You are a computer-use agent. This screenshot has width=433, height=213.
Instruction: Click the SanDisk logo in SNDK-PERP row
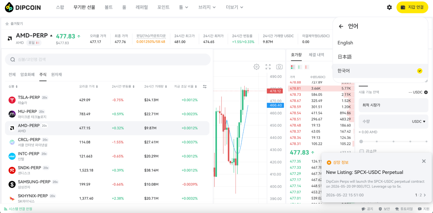pos(12,170)
